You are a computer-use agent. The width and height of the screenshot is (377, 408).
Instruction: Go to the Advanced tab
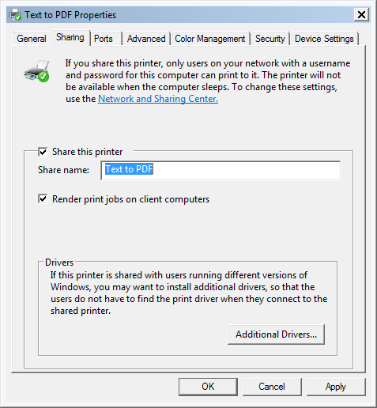146,39
